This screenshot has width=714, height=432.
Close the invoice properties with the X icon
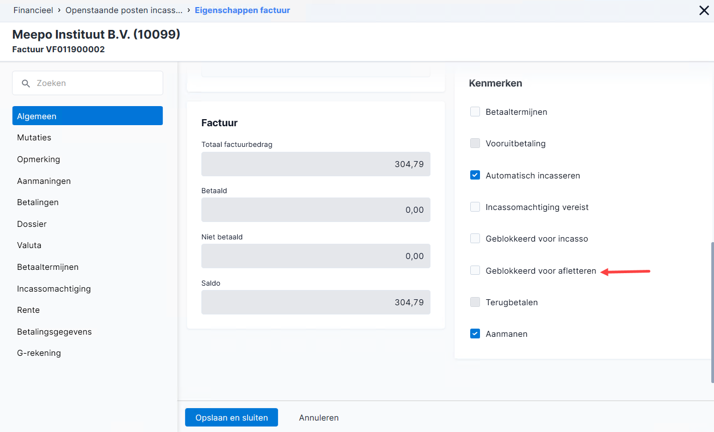(704, 10)
